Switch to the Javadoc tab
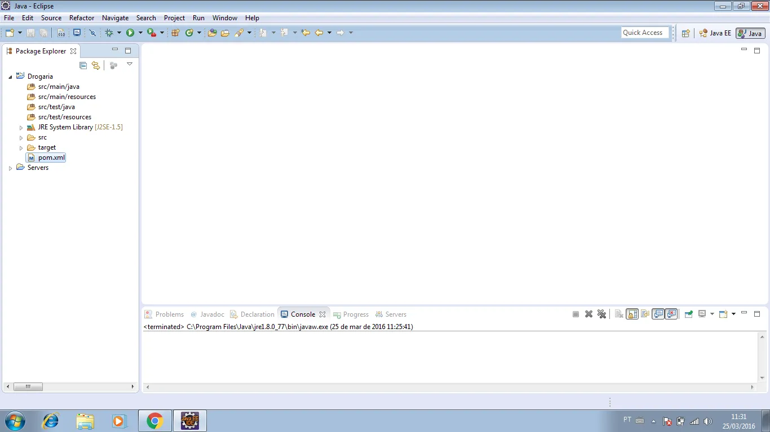Viewport: 770px width, 432px height. (207, 314)
